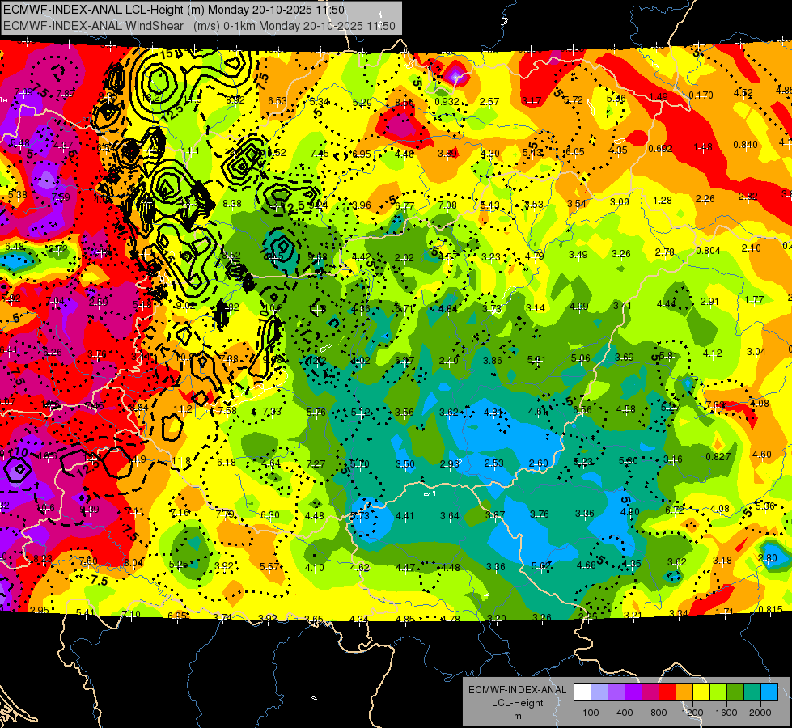
Task: Click the WindShear 0-1km header line
Action: tap(199, 25)
